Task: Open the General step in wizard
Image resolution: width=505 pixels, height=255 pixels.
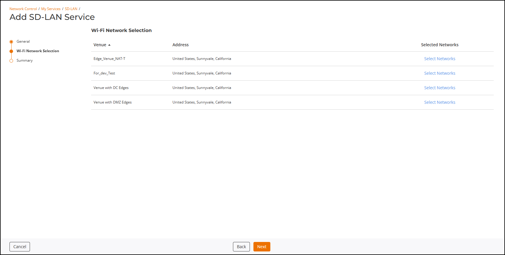Action: click(x=23, y=42)
